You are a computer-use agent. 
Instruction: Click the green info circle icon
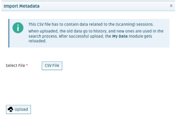[18, 28]
